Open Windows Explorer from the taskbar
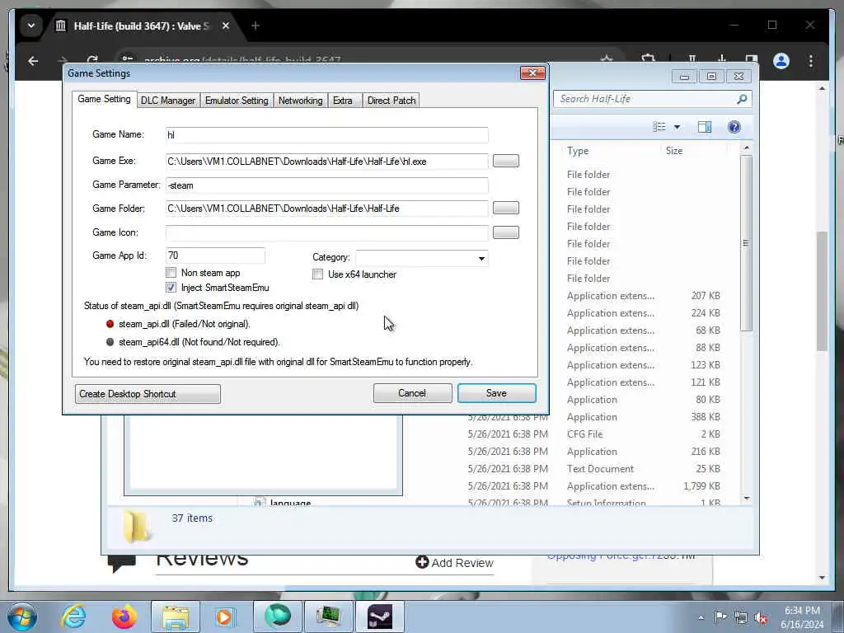Image resolution: width=844 pixels, height=633 pixels. tap(176, 617)
